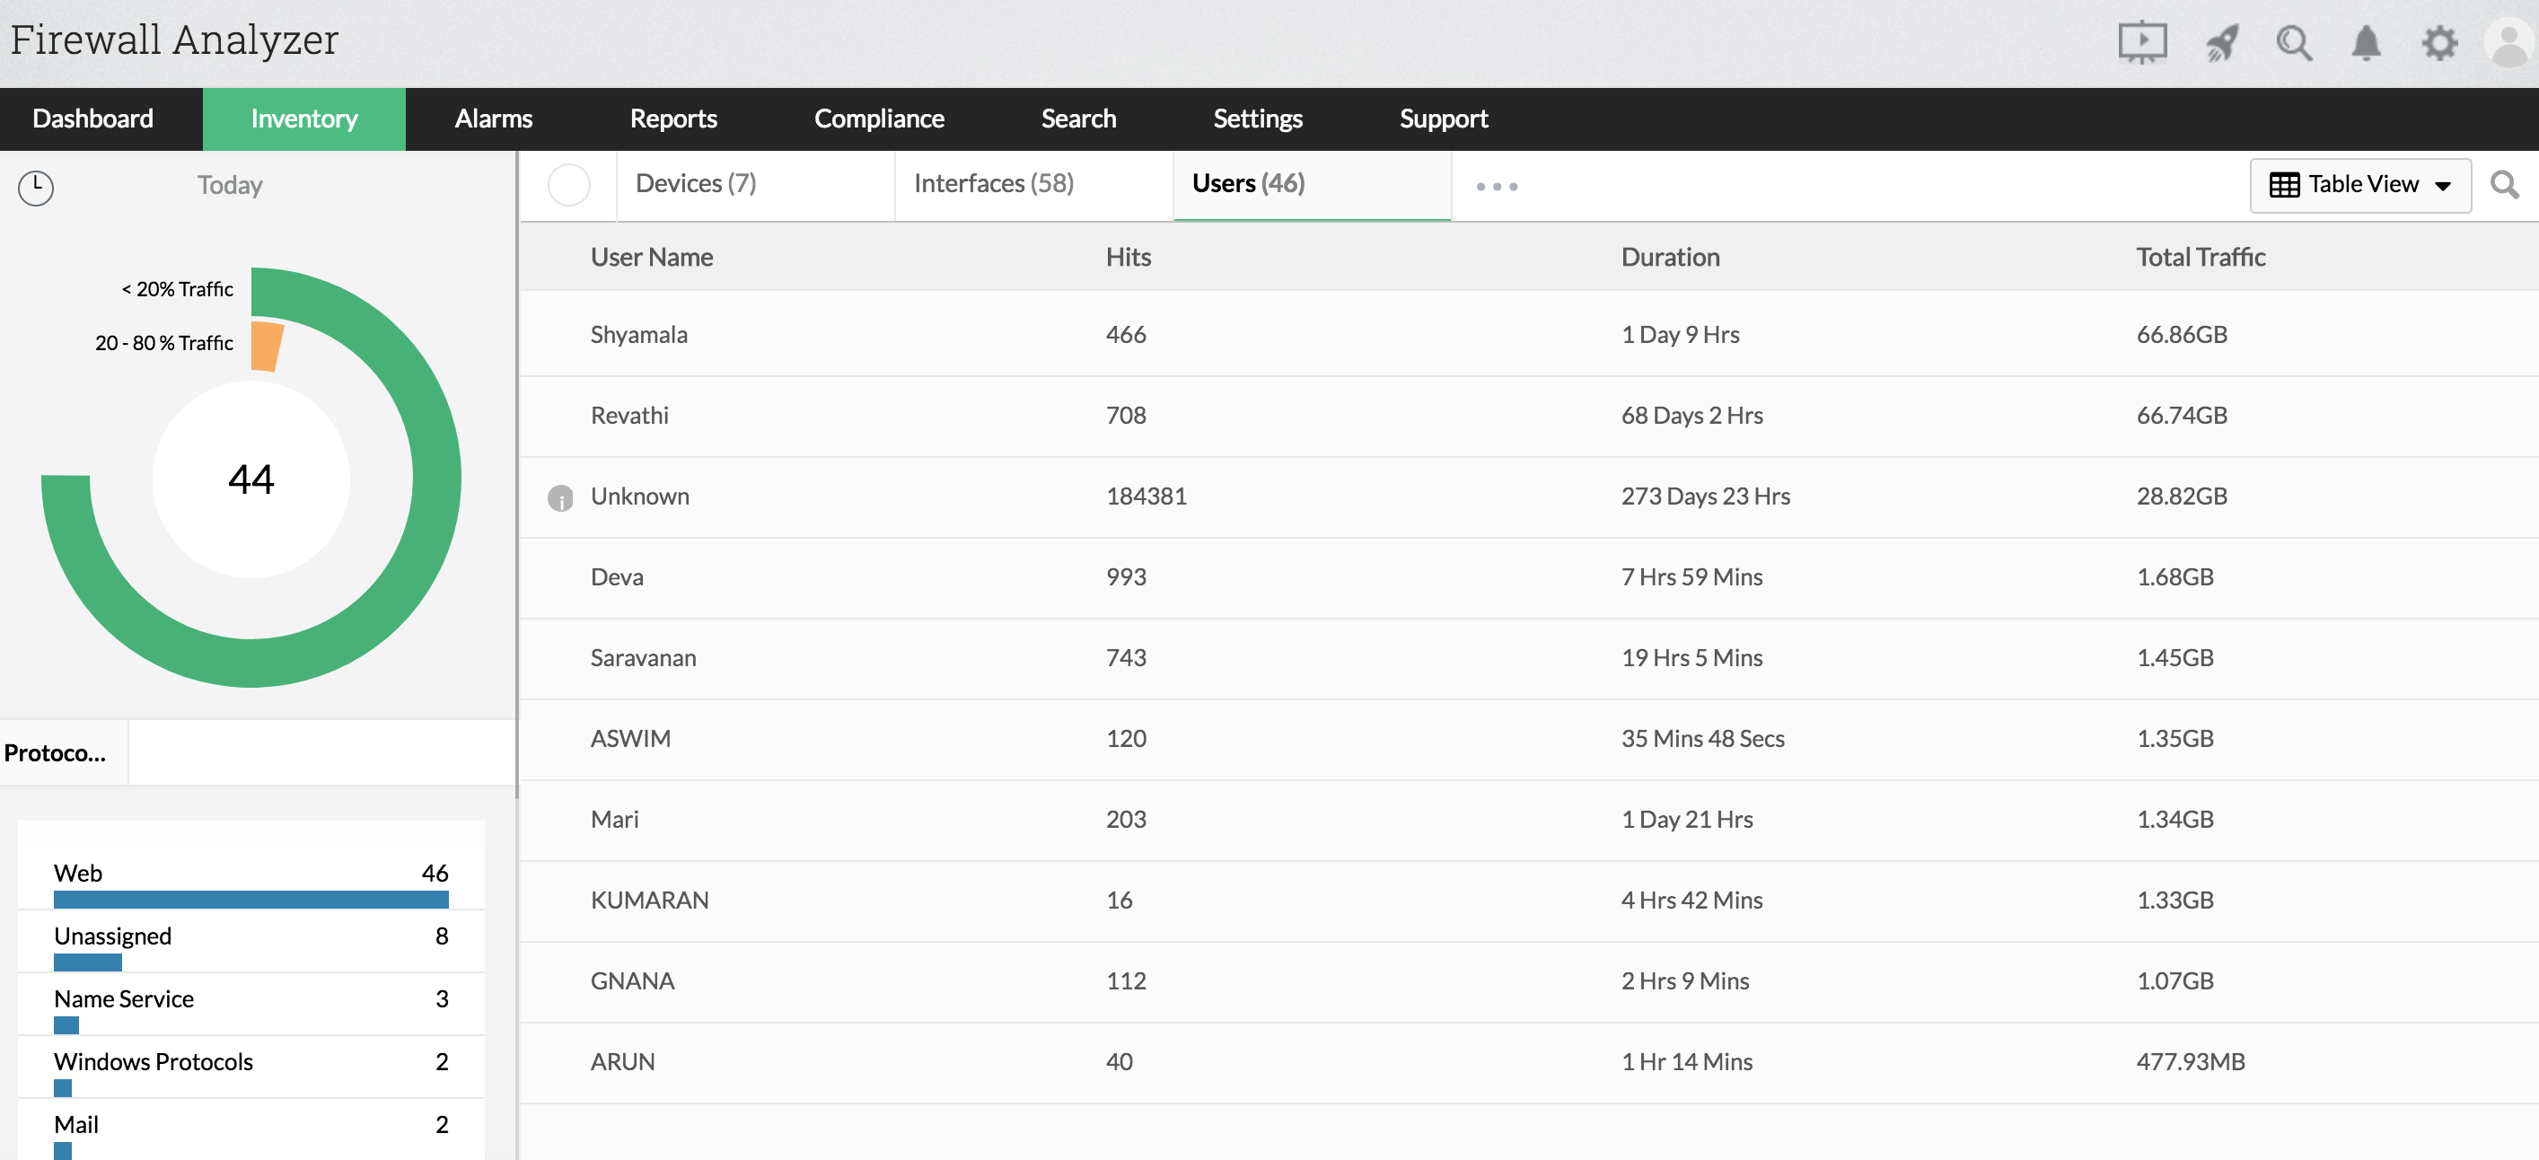
Task: Open the Reports menu item
Action: click(672, 117)
